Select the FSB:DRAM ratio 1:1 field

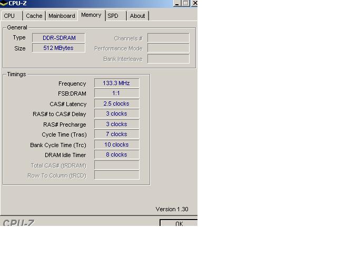click(116, 93)
